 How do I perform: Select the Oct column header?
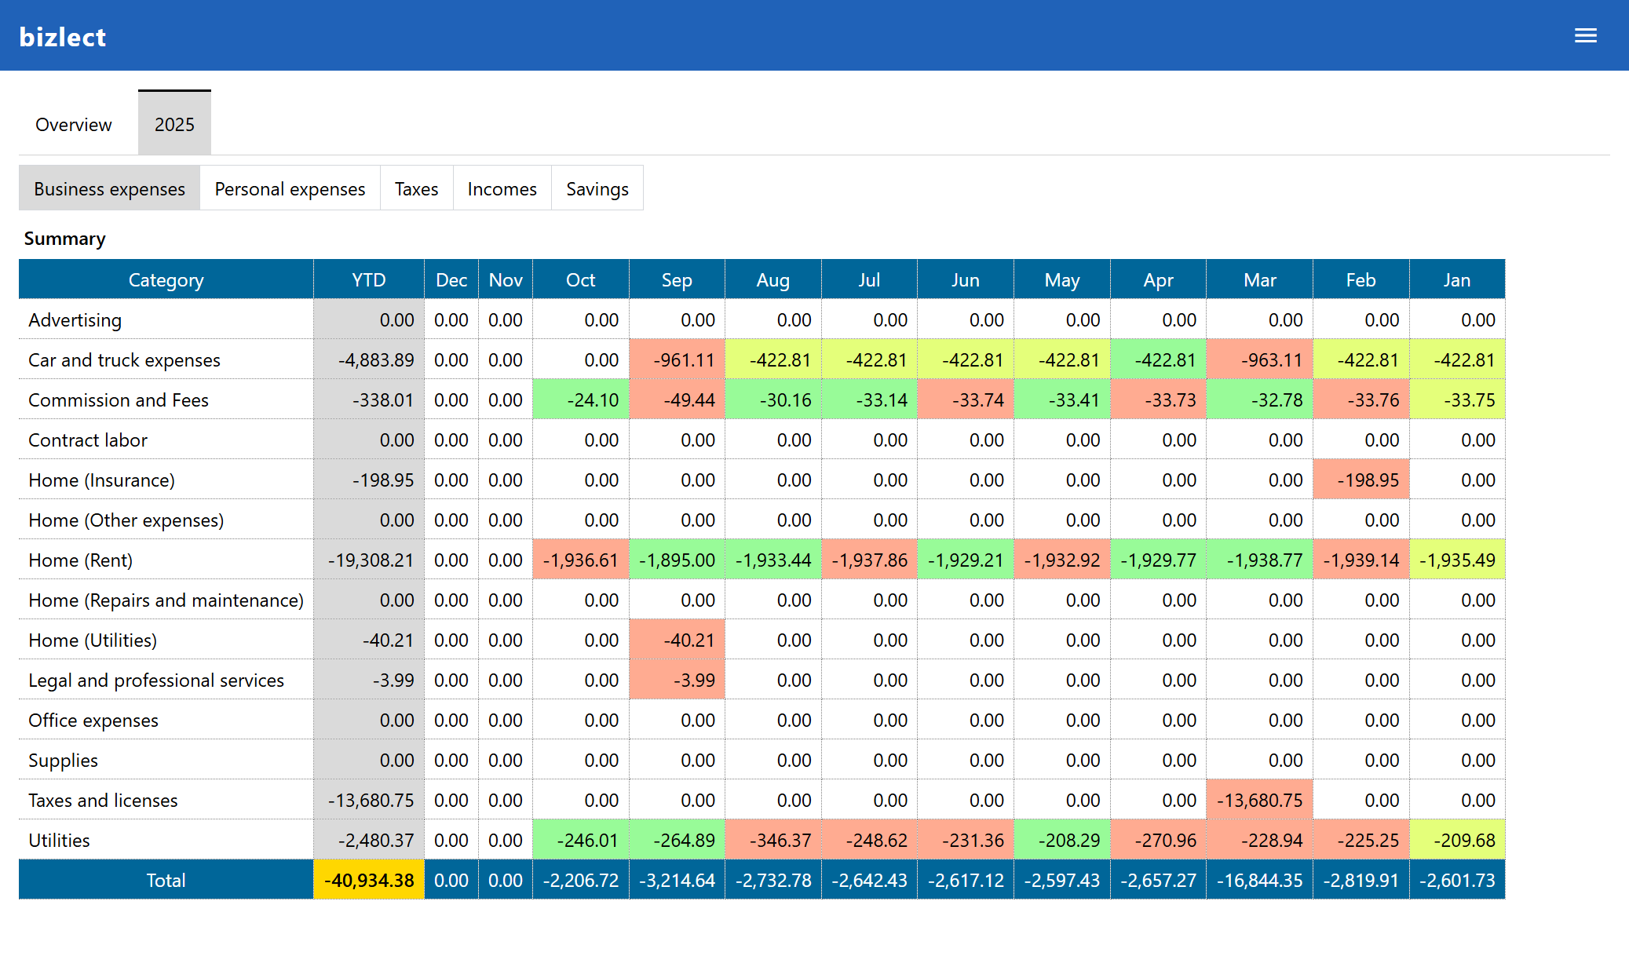coord(580,279)
